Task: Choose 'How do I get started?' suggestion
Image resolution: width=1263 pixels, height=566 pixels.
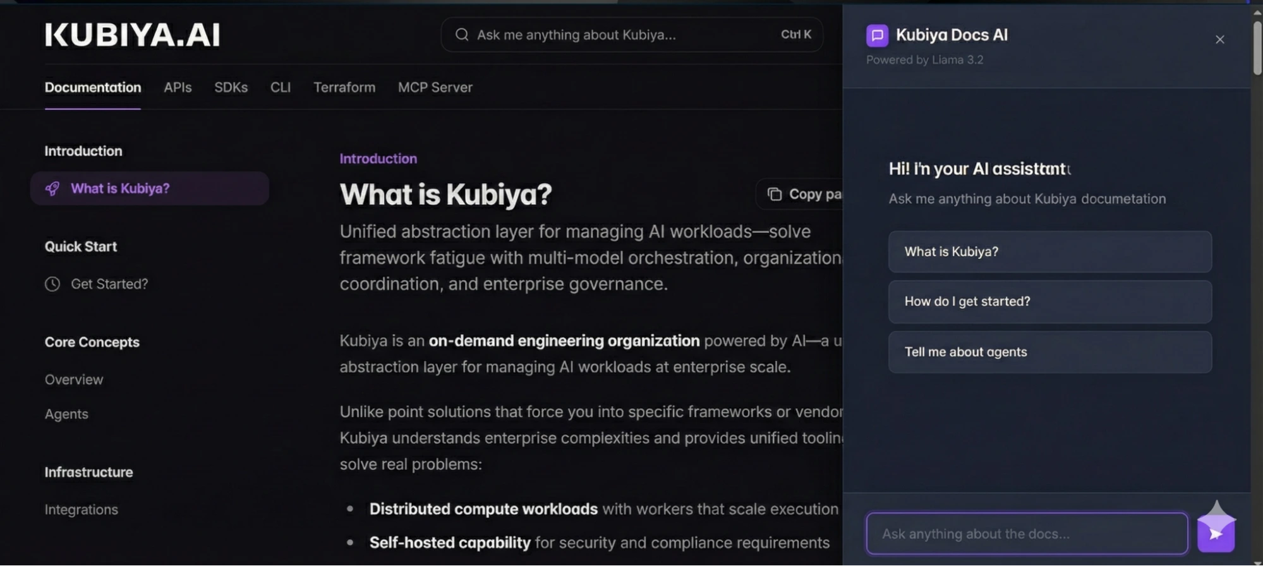Action: (x=1050, y=301)
